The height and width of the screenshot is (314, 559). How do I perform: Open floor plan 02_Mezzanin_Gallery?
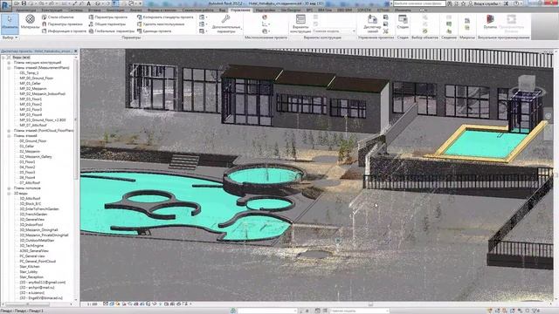click(36, 157)
